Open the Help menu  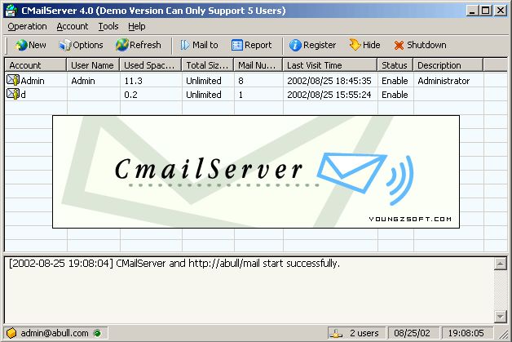(x=136, y=26)
